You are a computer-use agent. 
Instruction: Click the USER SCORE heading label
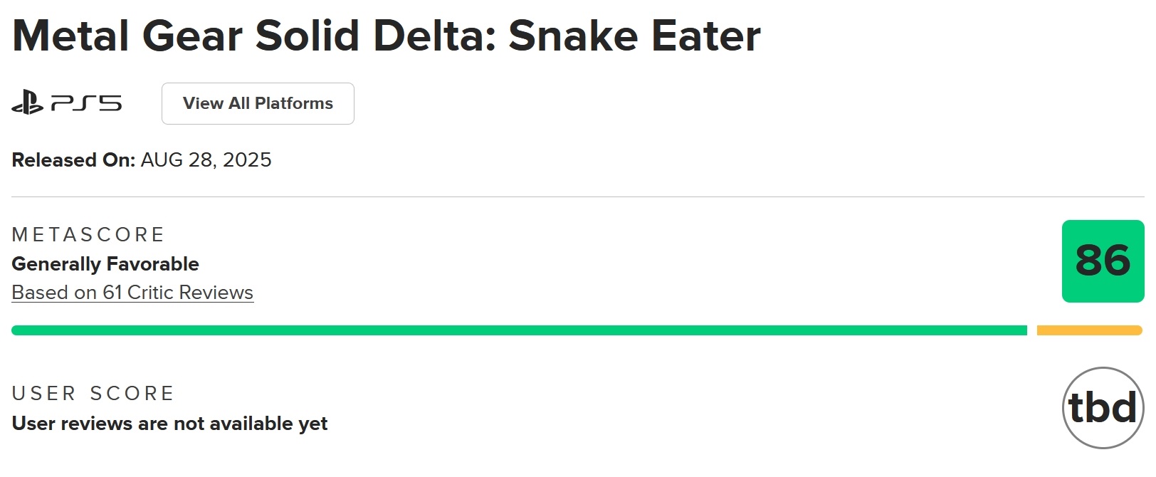tap(93, 394)
